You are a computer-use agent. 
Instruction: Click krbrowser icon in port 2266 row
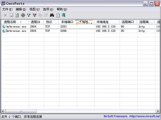[4, 31]
